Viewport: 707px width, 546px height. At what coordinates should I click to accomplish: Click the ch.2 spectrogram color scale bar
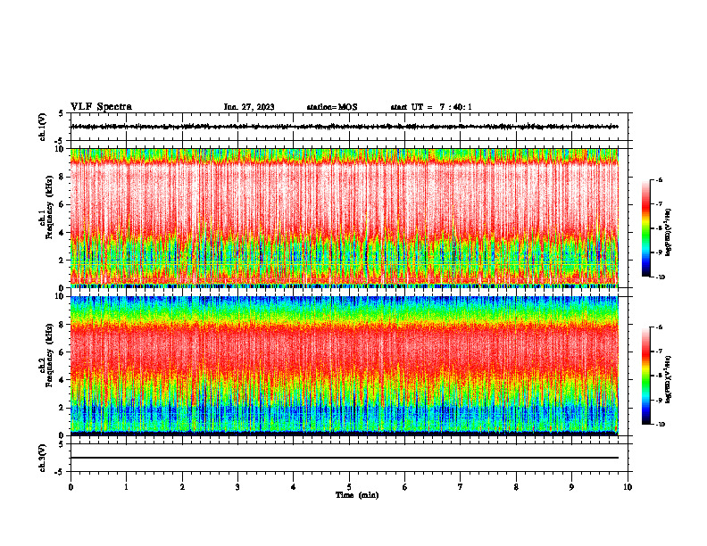(x=646, y=376)
